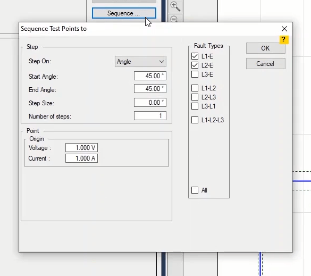The width and height of the screenshot is (311, 276).
Task: Tick the L1-L2 fault checkbox
Action: [195, 88]
